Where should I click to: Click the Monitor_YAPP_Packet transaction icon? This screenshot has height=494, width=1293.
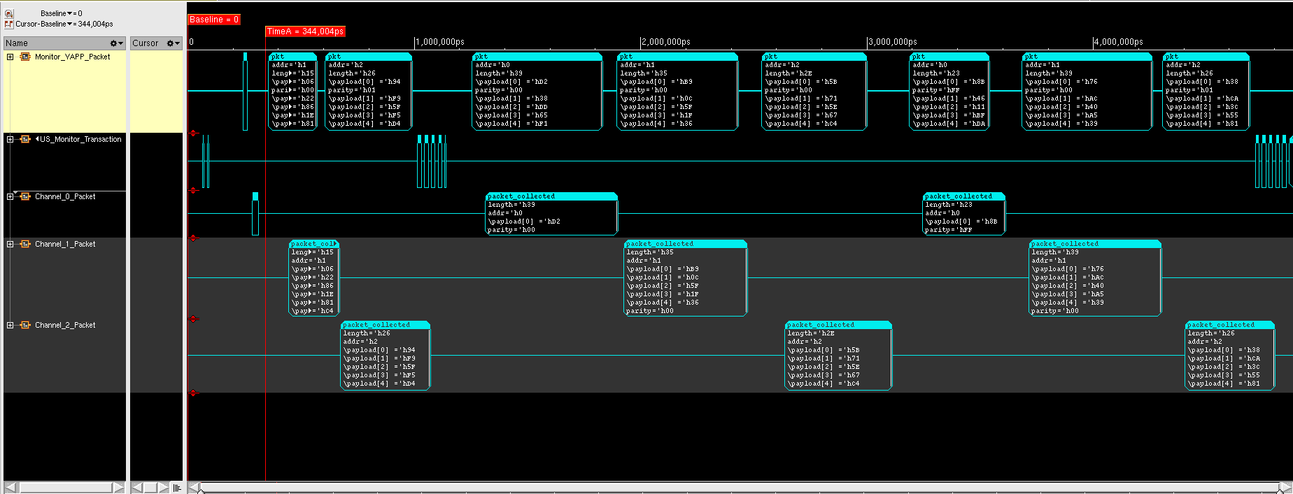pyautogui.click(x=25, y=57)
